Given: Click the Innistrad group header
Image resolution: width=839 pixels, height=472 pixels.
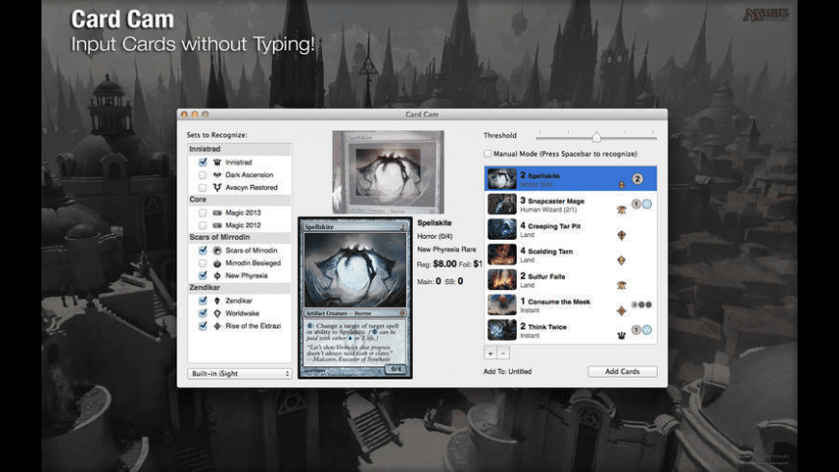Looking at the screenshot, I should (240, 149).
